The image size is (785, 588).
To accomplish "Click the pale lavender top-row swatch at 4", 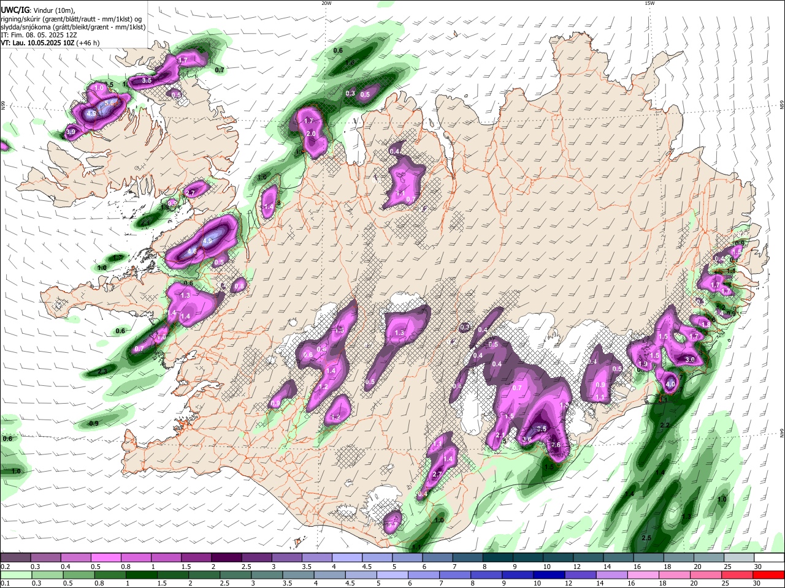I will coord(347,558).
